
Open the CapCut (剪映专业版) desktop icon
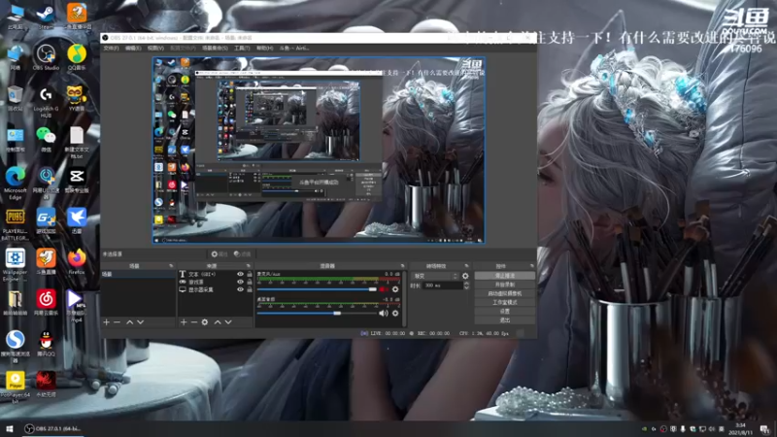[x=77, y=180]
